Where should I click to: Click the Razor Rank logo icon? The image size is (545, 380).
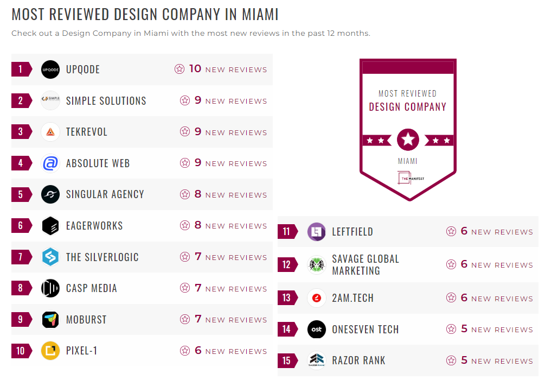[x=316, y=360]
